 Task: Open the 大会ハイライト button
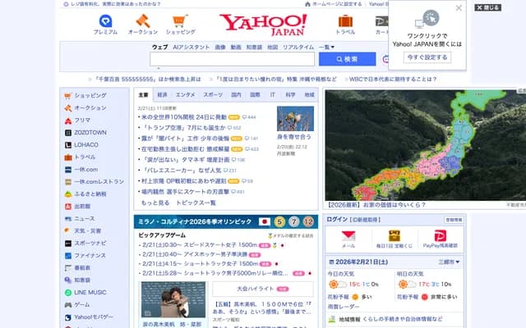(x=263, y=289)
